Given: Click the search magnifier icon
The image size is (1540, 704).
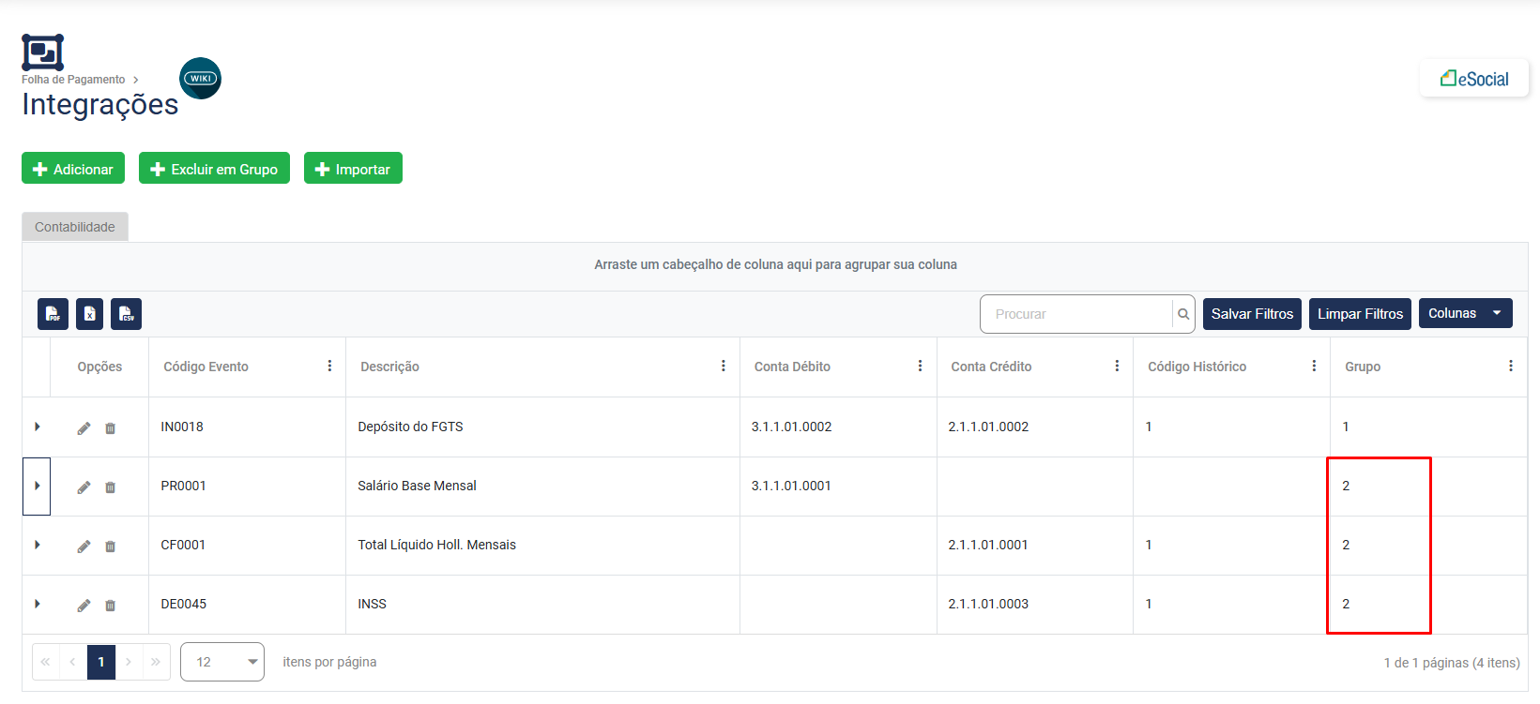Looking at the screenshot, I should (1183, 314).
